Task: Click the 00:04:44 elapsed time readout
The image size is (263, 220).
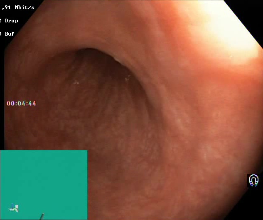Action: pos(21,104)
